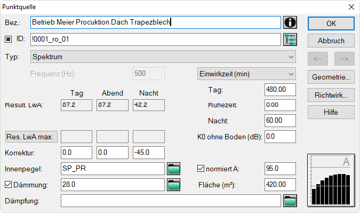Open the A-weighted spectrum chart thumbnail
Image resolution: width=360 pixels, height=213 pixels.
[331, 180]
